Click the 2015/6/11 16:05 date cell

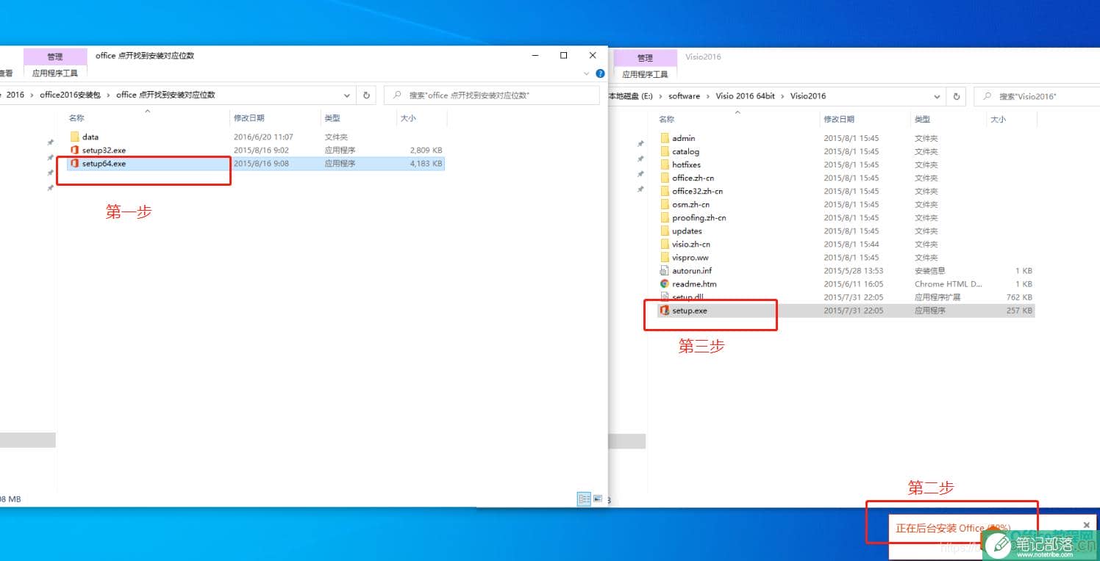[853, 284]
